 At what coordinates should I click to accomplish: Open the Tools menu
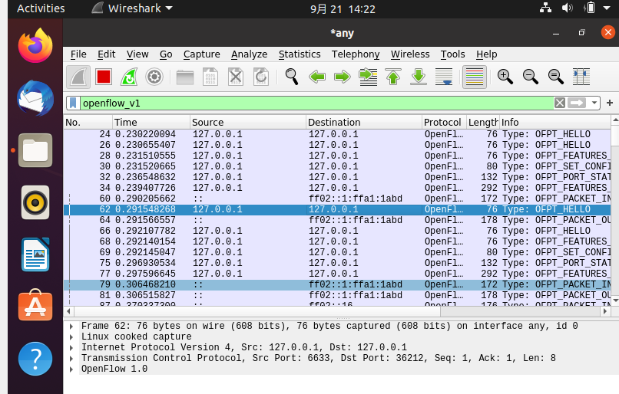(x=453, y=54)
